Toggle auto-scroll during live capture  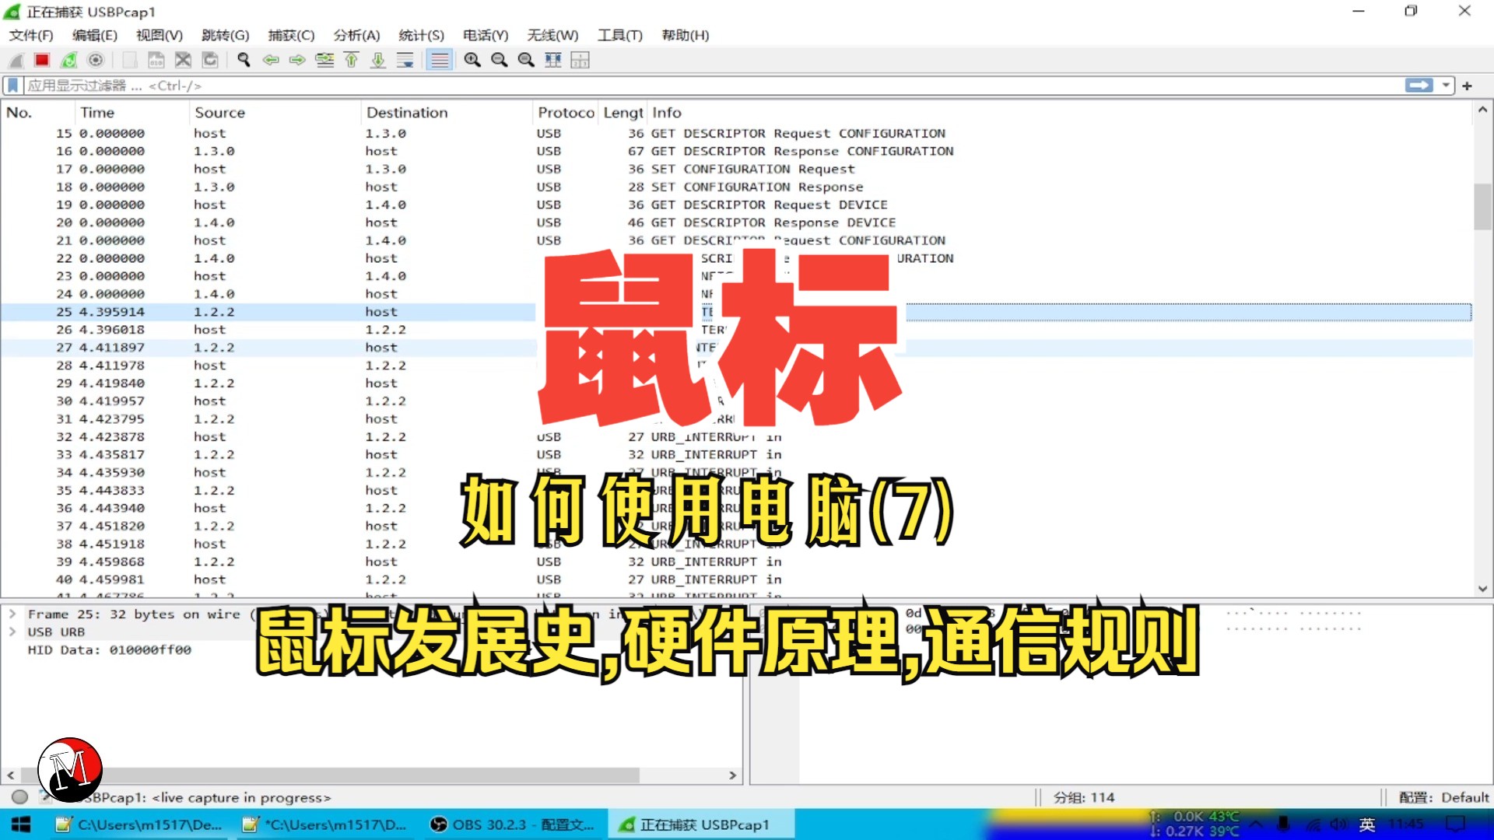[405, 60]
